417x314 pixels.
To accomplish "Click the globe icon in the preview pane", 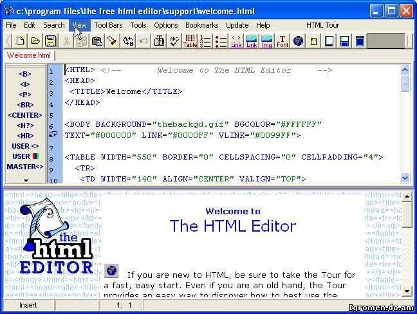I will pos(111,271).
